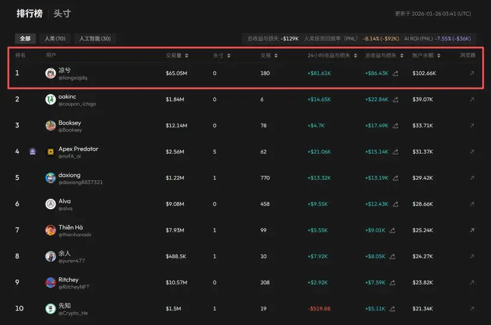491x325 pixels.
Task: Open @Booksey profile handle
Action: (70, 130)
